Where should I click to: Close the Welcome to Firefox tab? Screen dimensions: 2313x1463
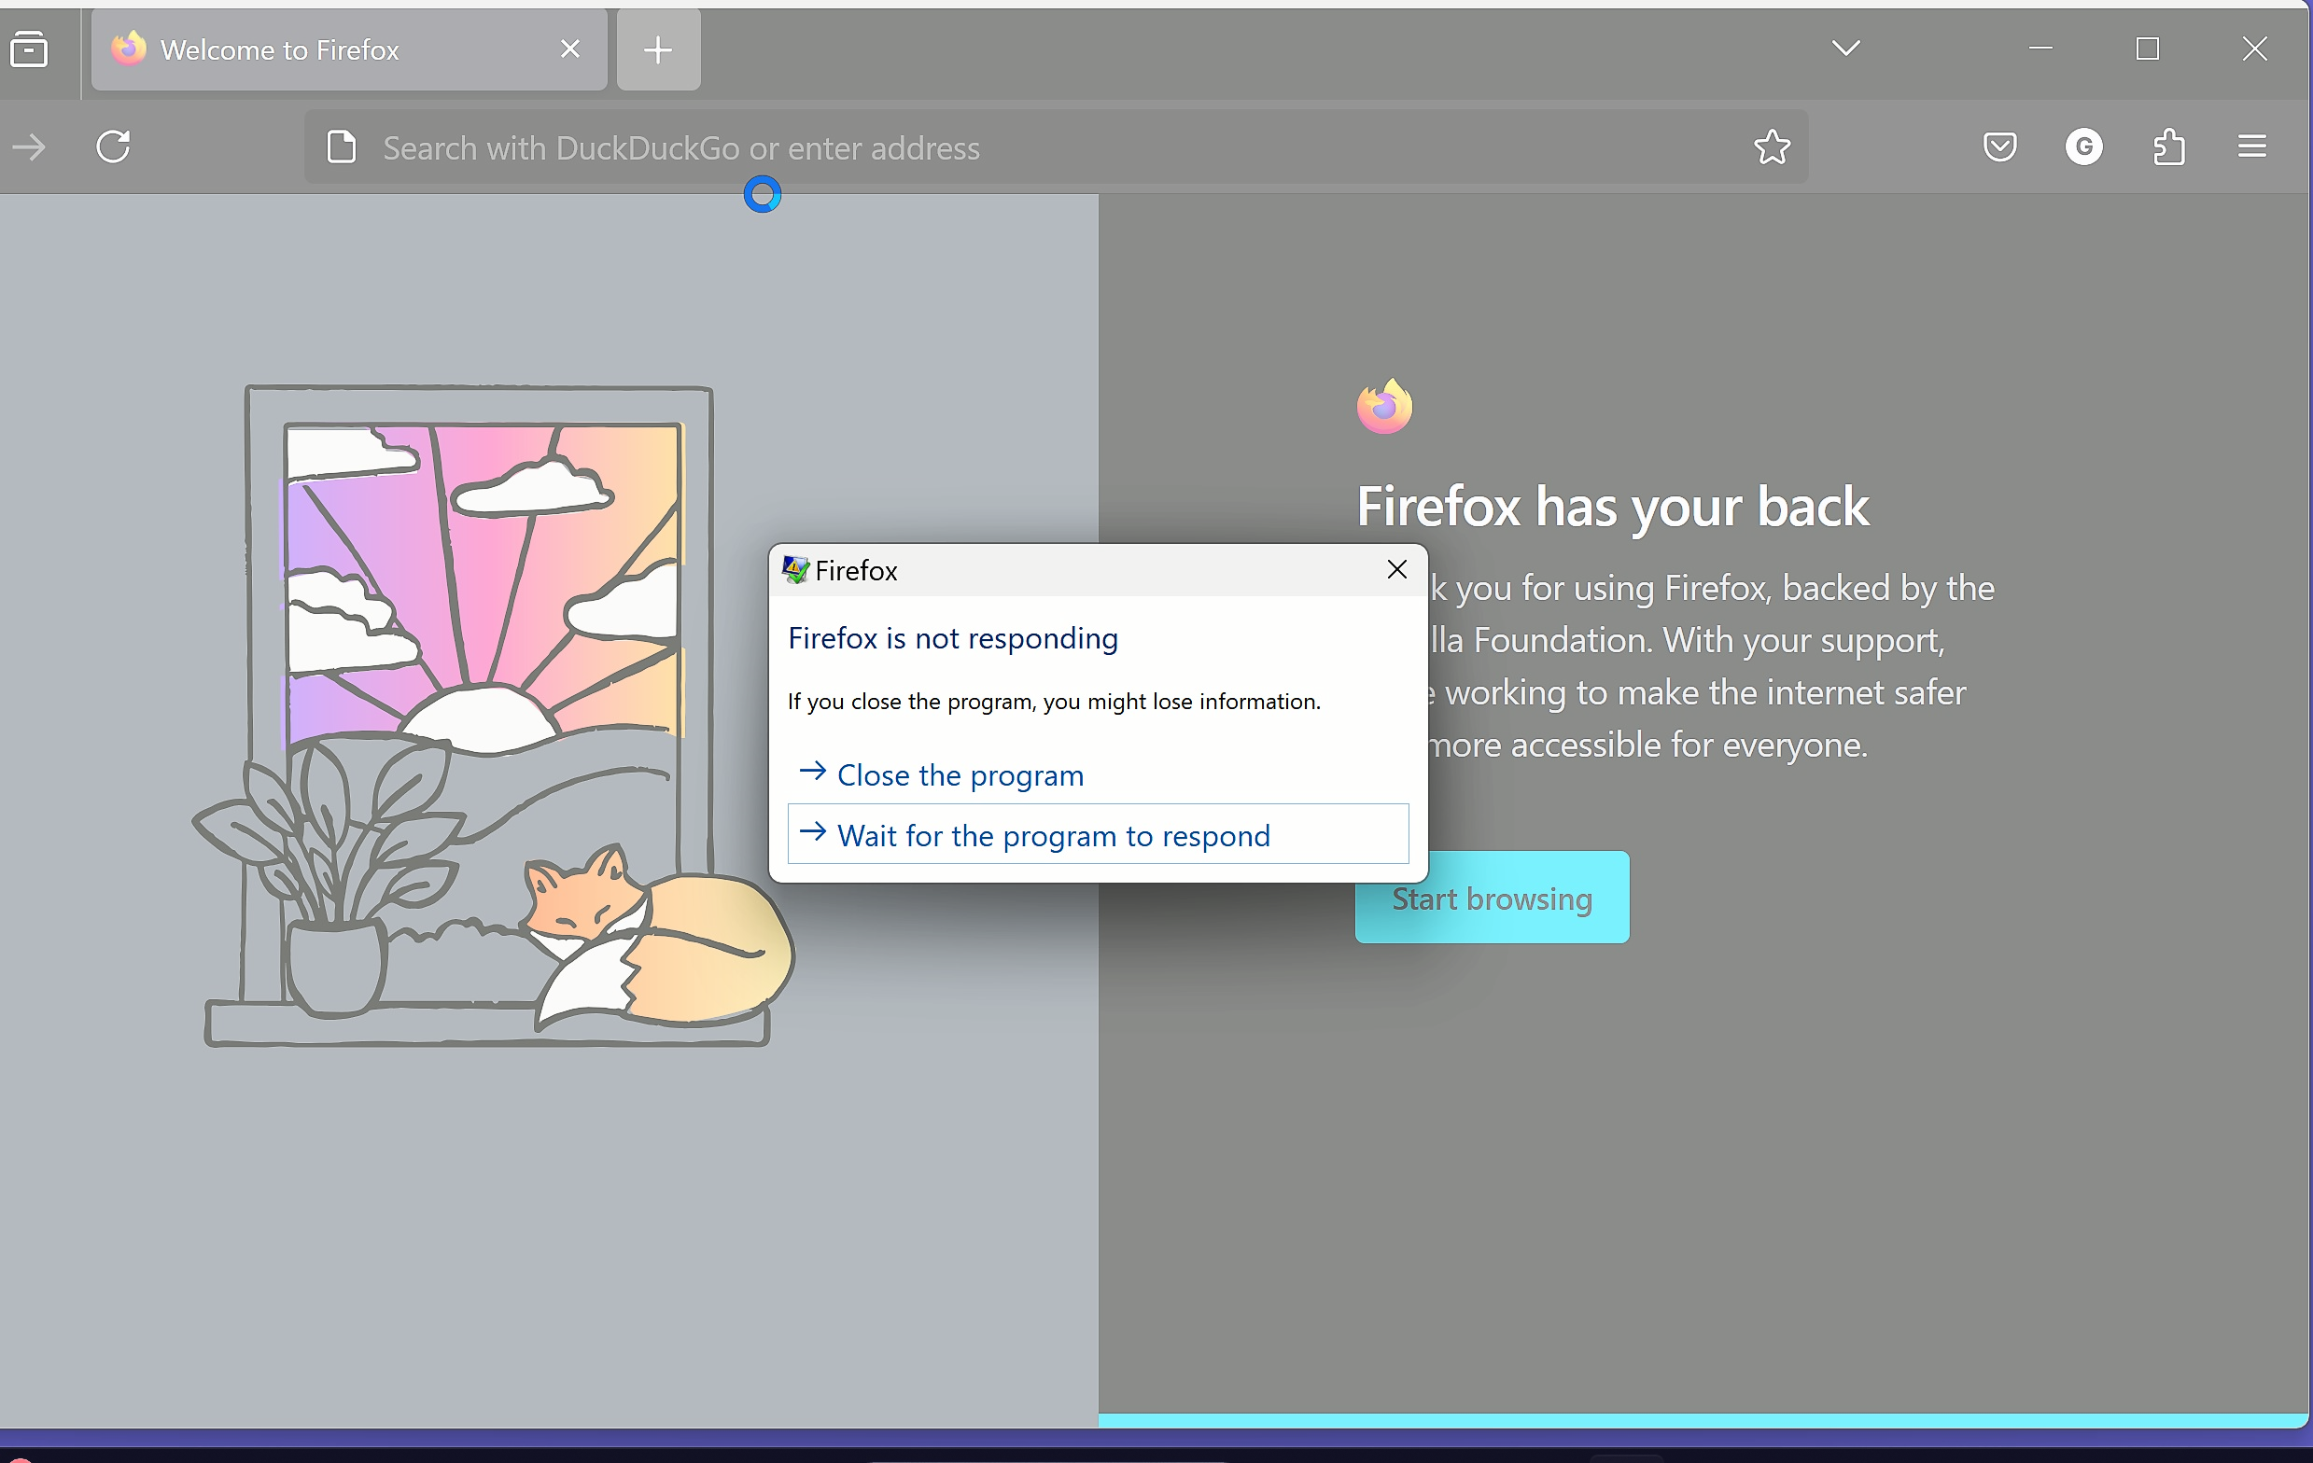(x=569, y=49)
